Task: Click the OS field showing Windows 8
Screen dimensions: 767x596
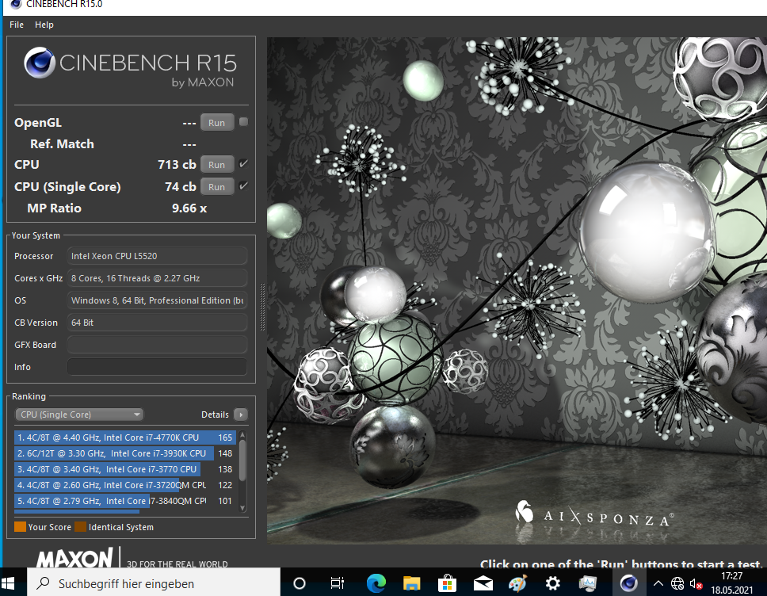Action: [157, 300]
